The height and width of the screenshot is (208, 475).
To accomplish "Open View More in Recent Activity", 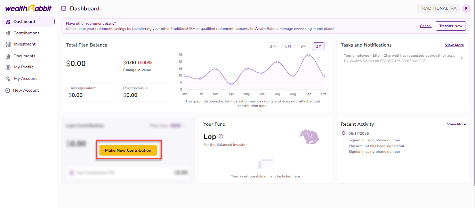I will pos(456,124).
